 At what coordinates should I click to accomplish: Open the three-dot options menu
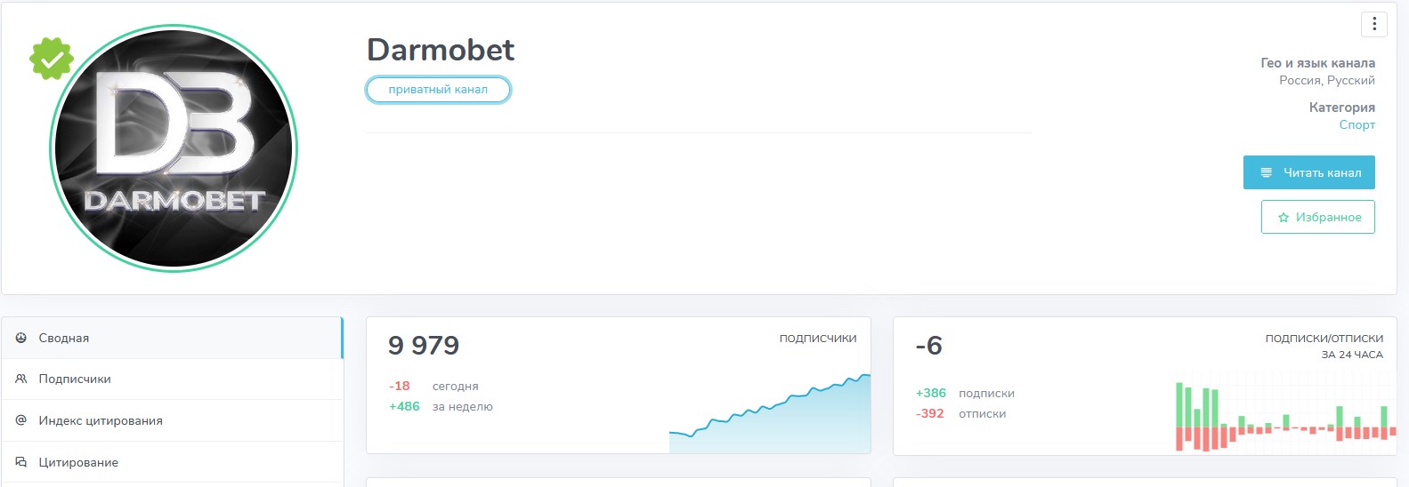point(1373,24)
